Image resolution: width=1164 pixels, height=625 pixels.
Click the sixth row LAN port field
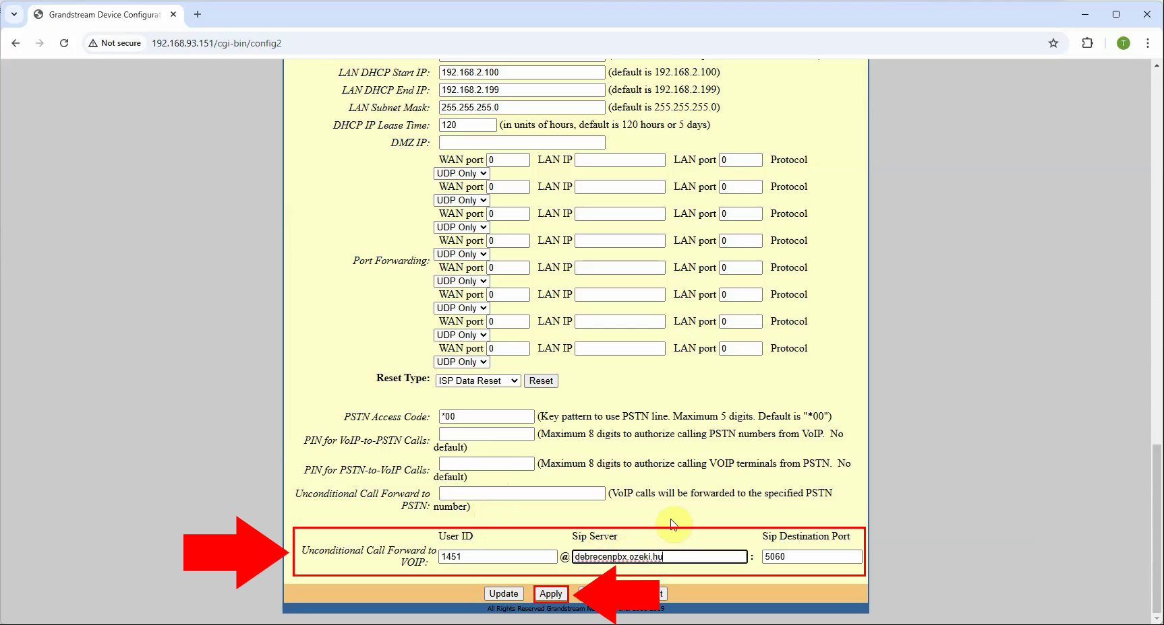(x=740, y=294)
